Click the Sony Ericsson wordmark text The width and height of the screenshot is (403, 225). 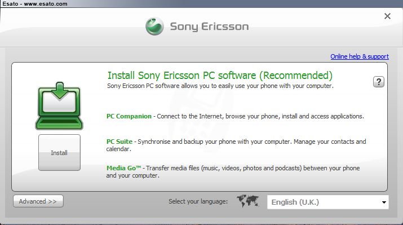click(x=210, y=27)
